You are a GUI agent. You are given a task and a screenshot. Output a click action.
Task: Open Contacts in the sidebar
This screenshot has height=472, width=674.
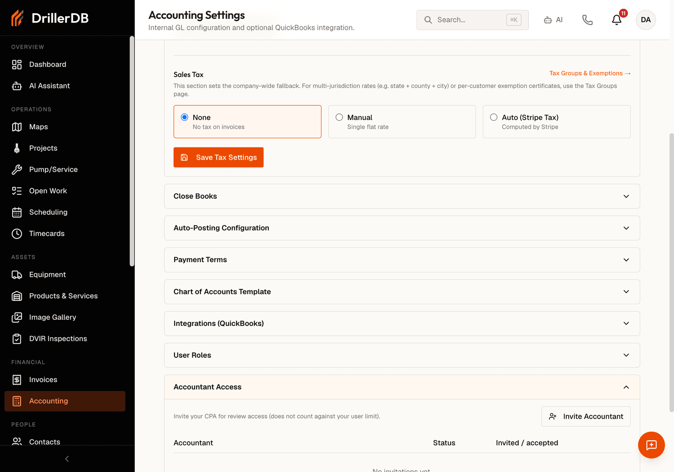(x=65, y=442)
